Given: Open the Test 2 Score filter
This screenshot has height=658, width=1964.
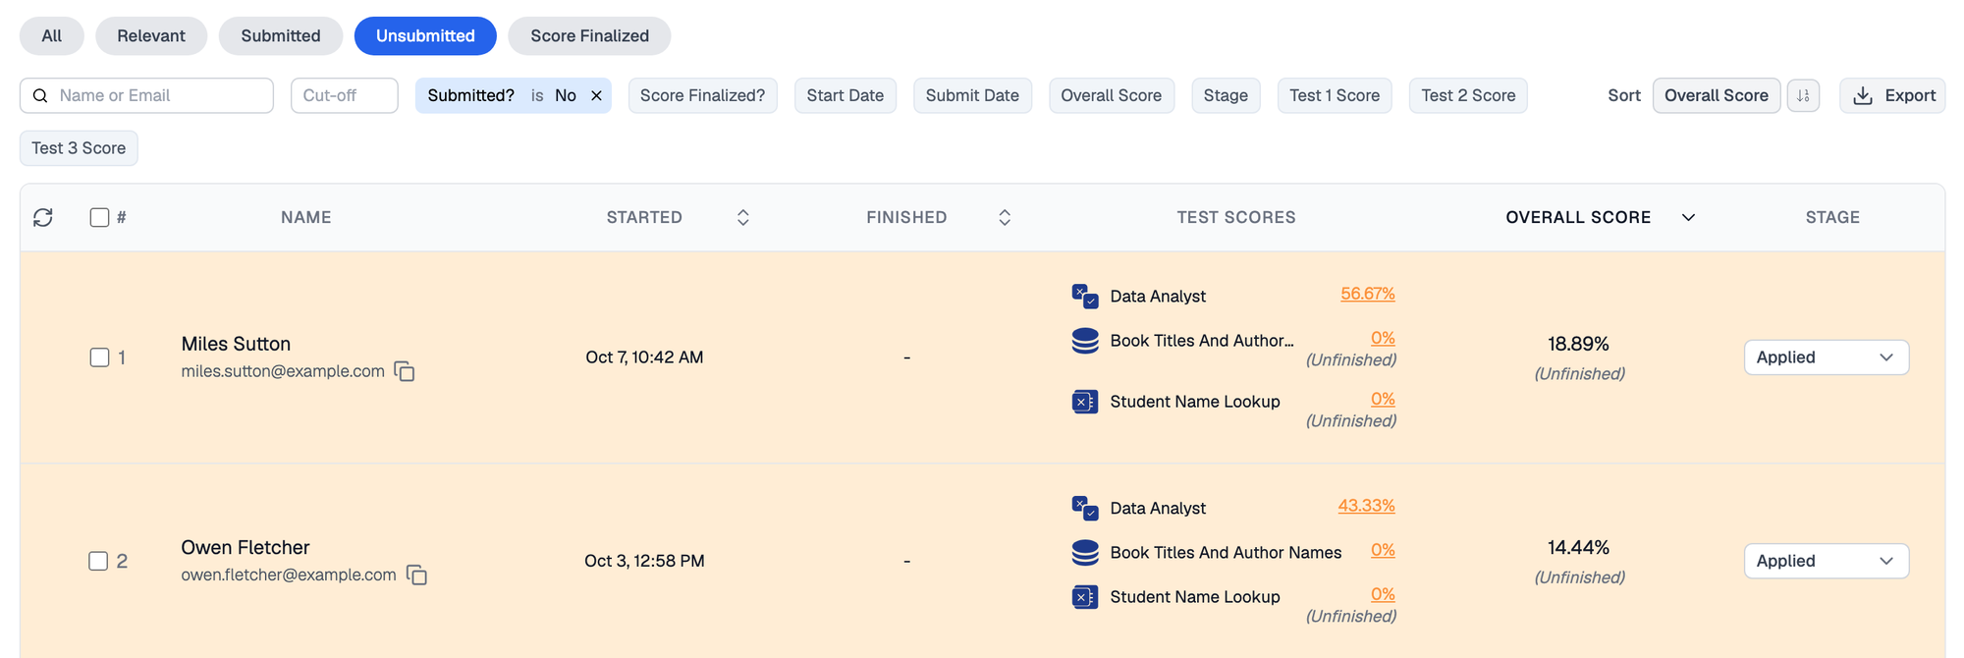Looking at the screenshot, I should click(x=1468, y=95).
